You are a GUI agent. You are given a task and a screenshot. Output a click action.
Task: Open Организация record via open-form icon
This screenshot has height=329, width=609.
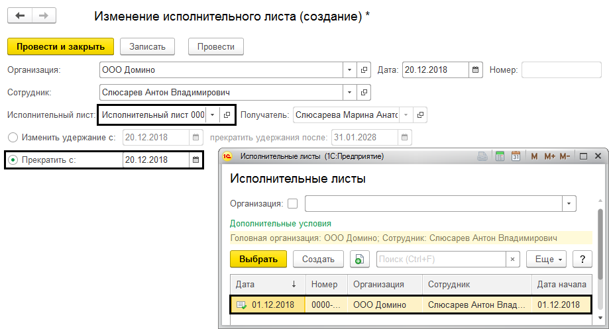[x=364, y=70]
